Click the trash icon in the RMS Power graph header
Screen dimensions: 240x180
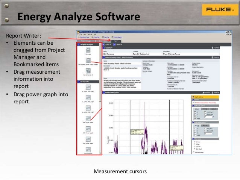[x=213, y=92]
